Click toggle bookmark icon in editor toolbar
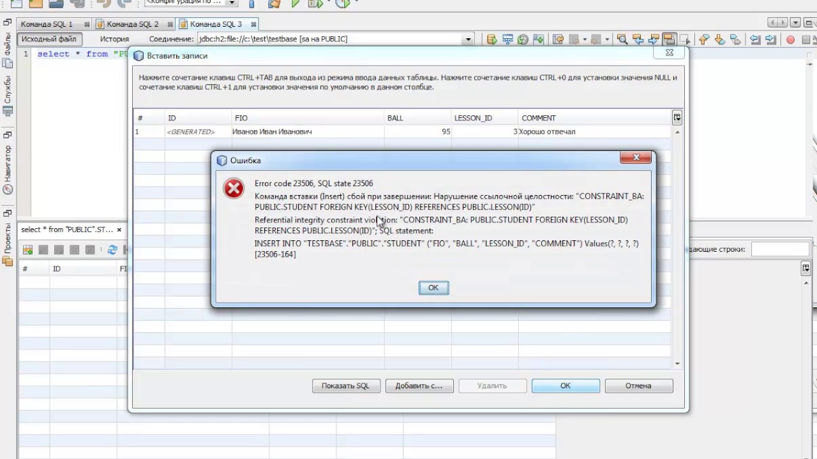The width and height of the screenshot is (817, 459). pyautogui.click(x=735, y=40)
